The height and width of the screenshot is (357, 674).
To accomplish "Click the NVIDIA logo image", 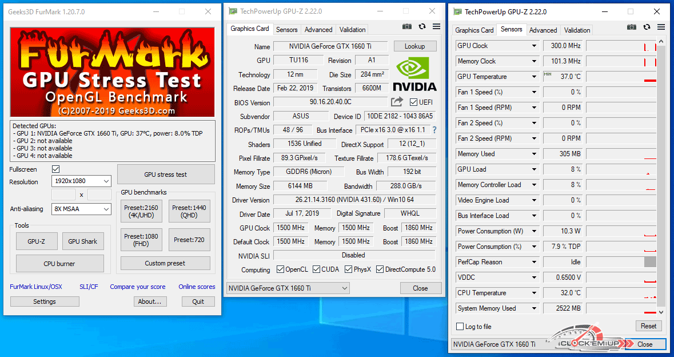I will [414, 74].
